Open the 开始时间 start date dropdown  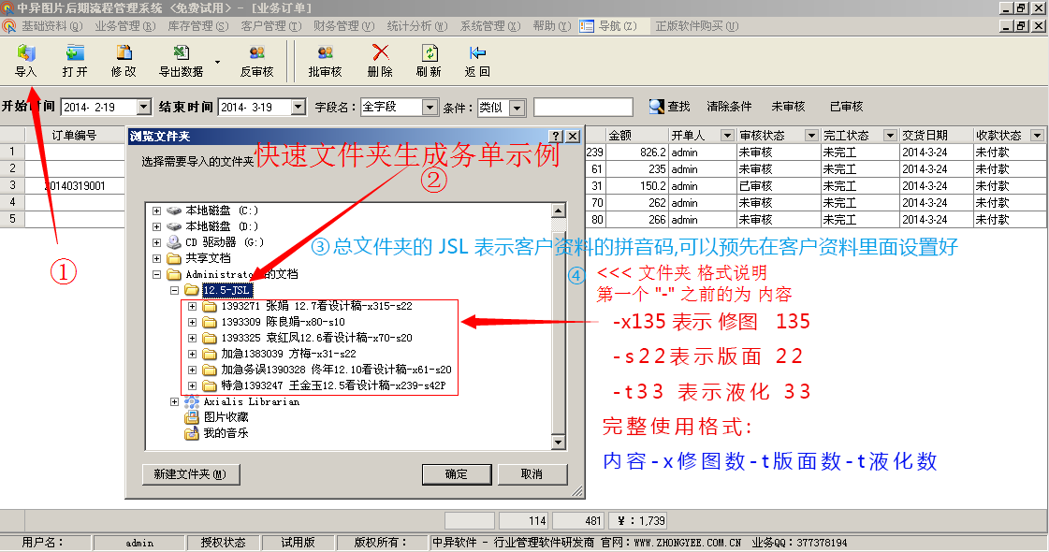point(143,108)
